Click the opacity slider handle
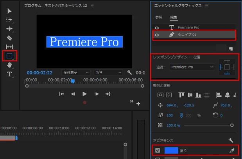242x159 pixels. (x=232, y=125)
